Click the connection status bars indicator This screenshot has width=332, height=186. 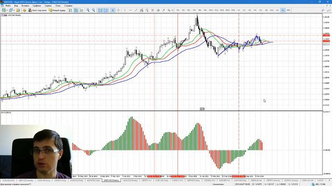[313, 184]
